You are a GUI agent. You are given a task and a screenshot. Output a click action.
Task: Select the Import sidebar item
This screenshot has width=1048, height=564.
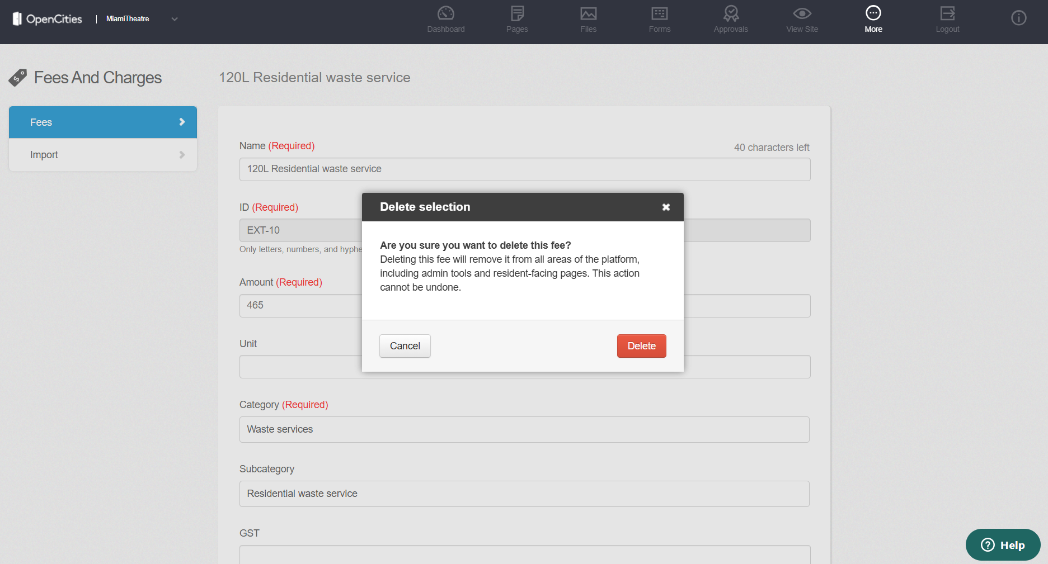click(x=103, y=155)
